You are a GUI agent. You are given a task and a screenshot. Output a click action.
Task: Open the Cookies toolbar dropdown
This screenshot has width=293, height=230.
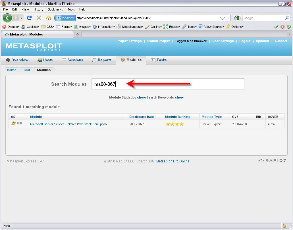[30, 27]
